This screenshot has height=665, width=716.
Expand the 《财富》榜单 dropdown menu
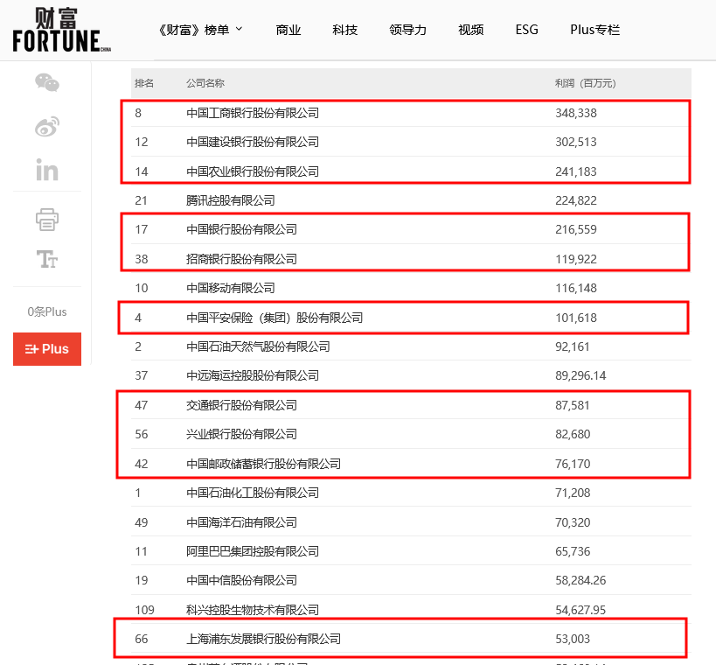[201, 30]
